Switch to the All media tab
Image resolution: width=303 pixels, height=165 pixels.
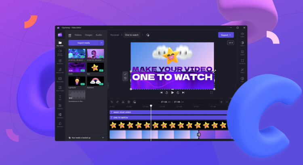70,35
